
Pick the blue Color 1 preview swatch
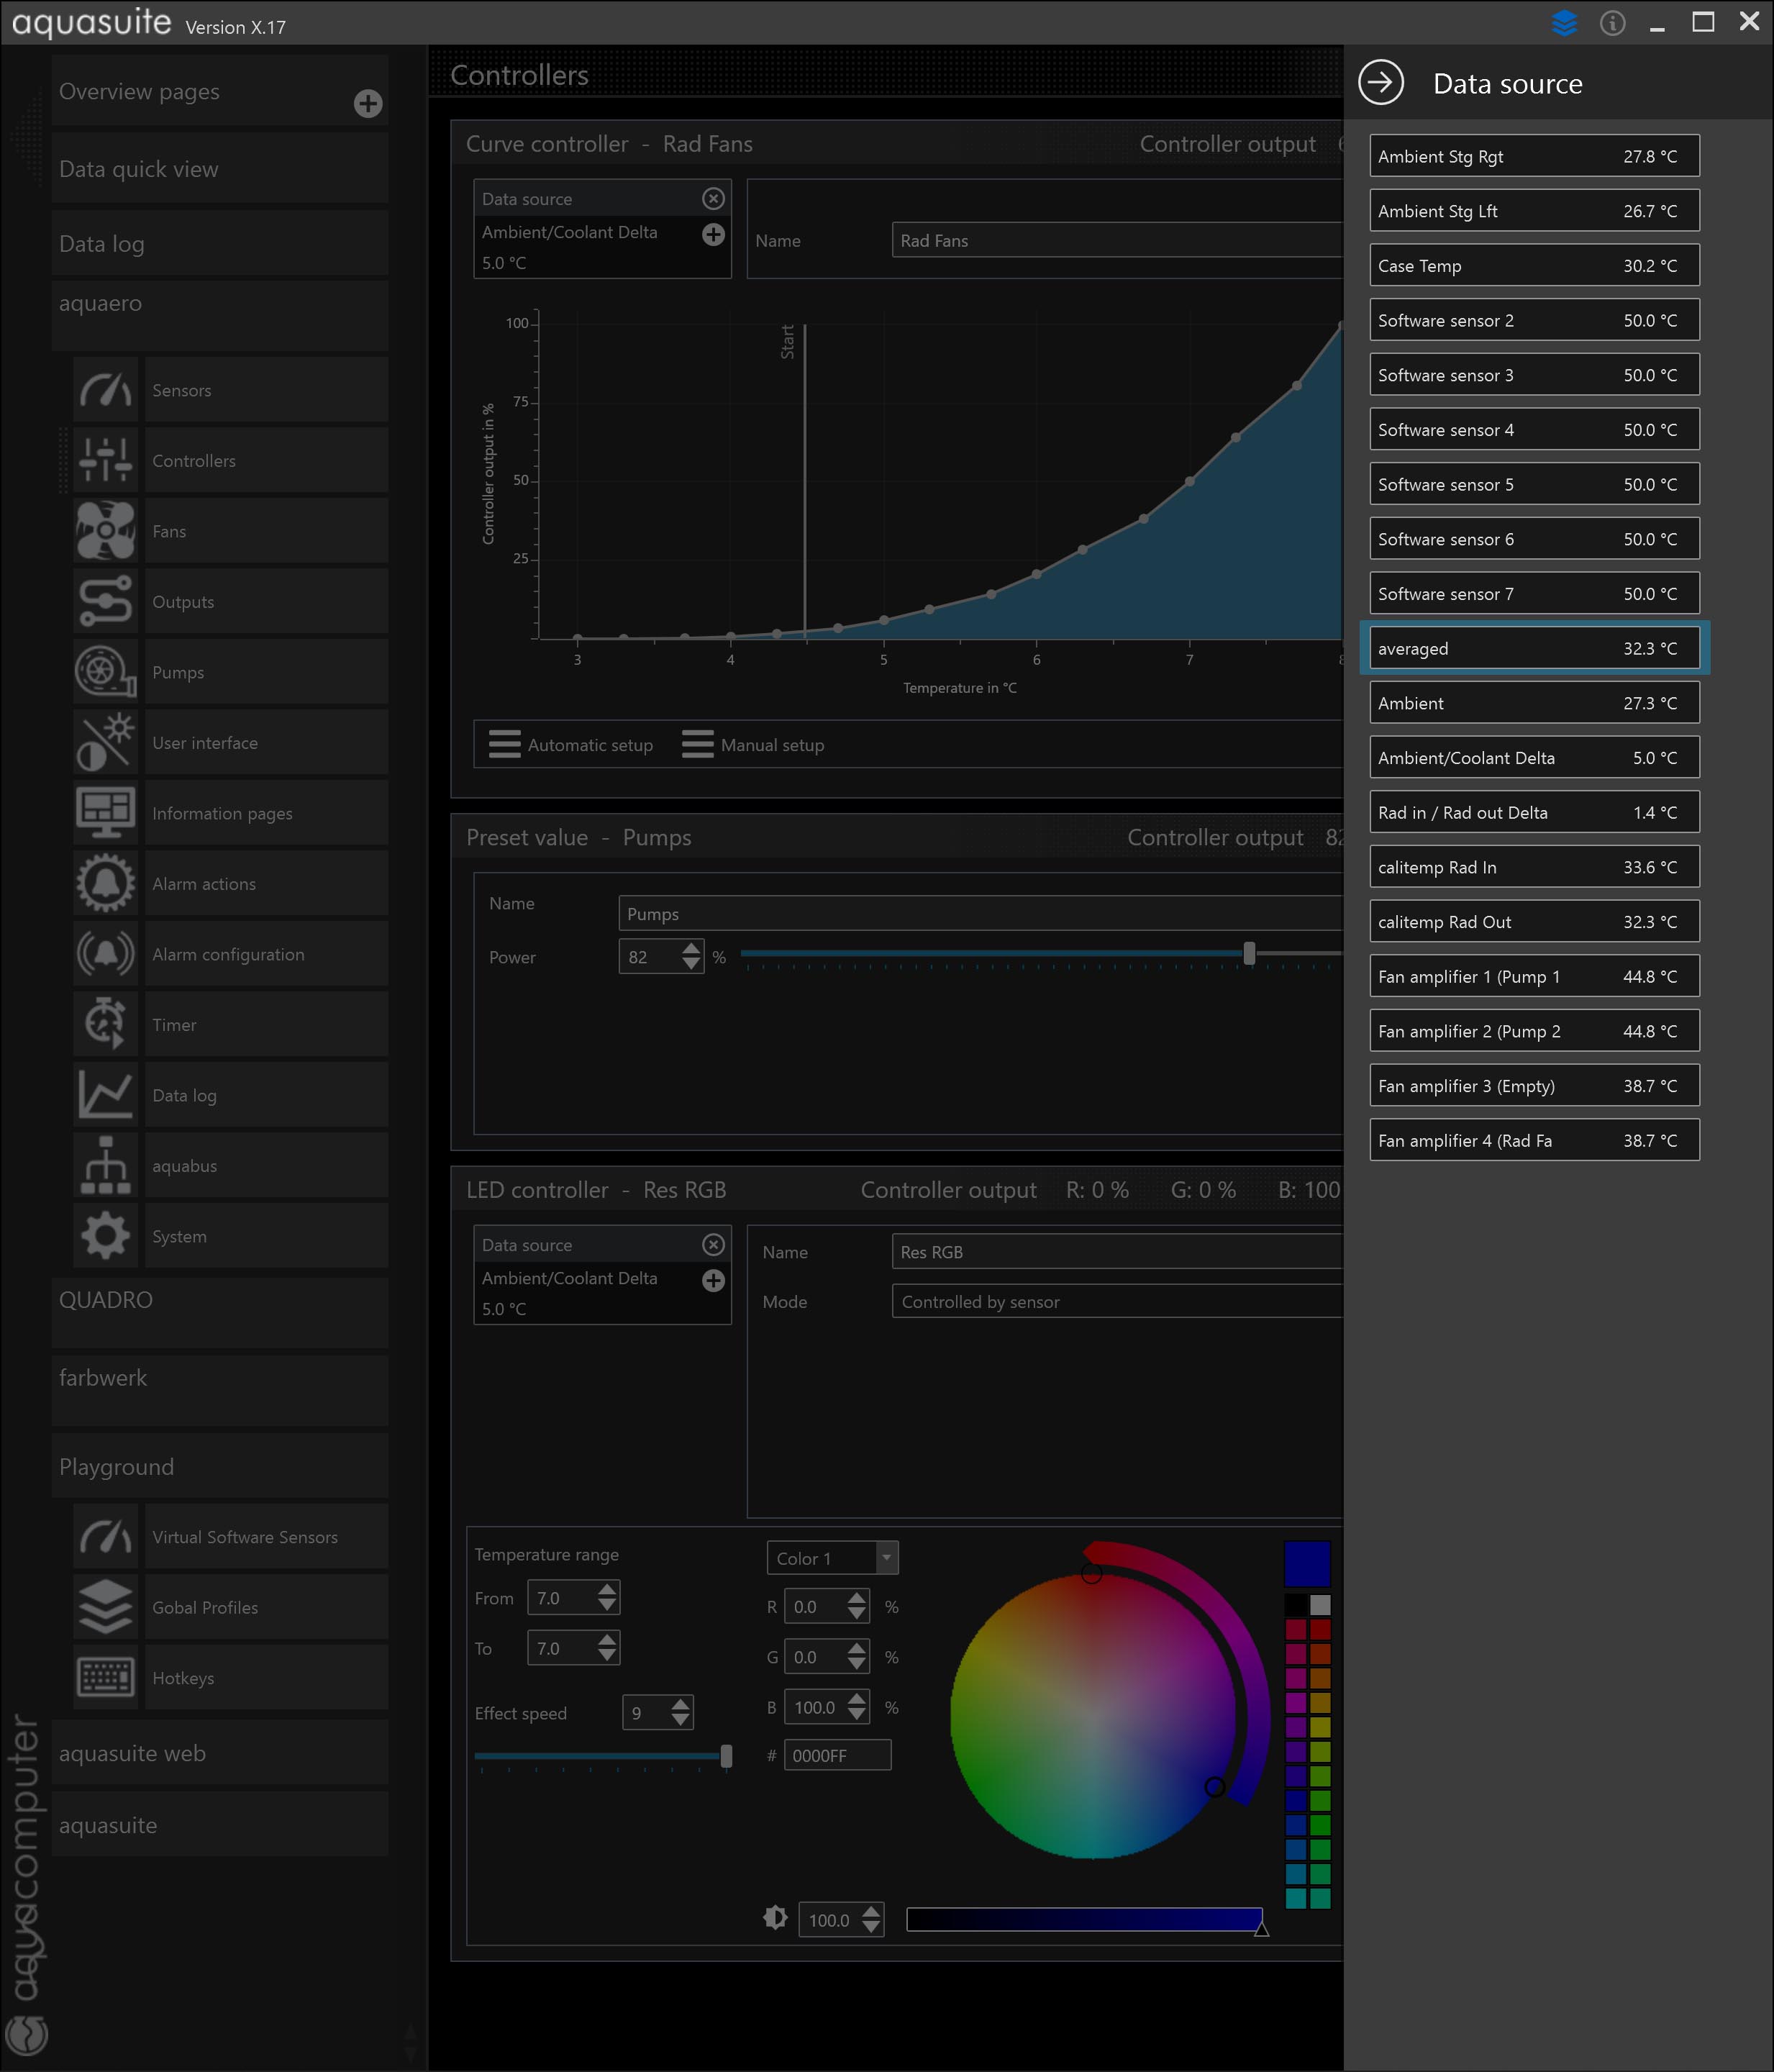click(1307, 1563)
